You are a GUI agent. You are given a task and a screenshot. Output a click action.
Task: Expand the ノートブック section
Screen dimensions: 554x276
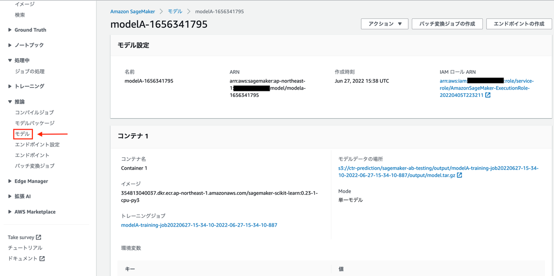pos(10,45)
